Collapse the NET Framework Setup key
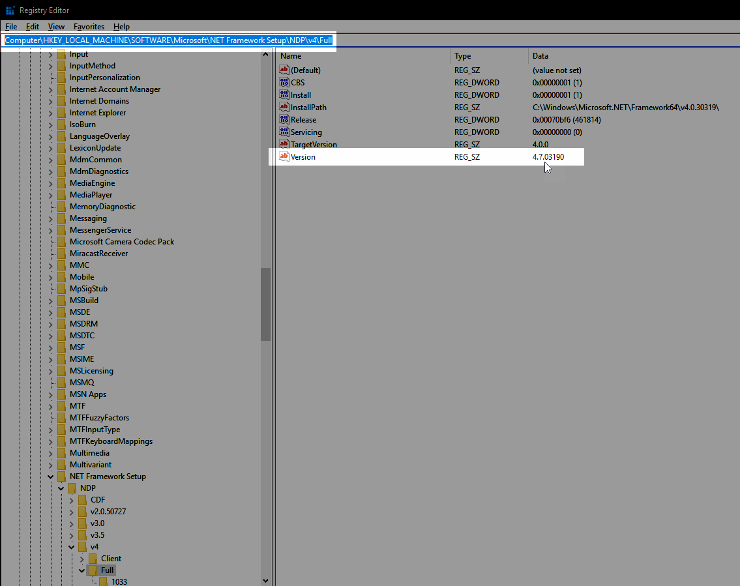The image size is (740, 586). [x=50, y=477]
